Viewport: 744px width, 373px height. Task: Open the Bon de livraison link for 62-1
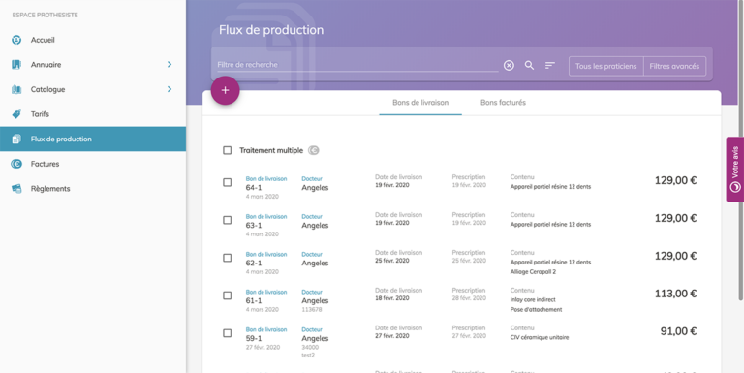(266, 255)
